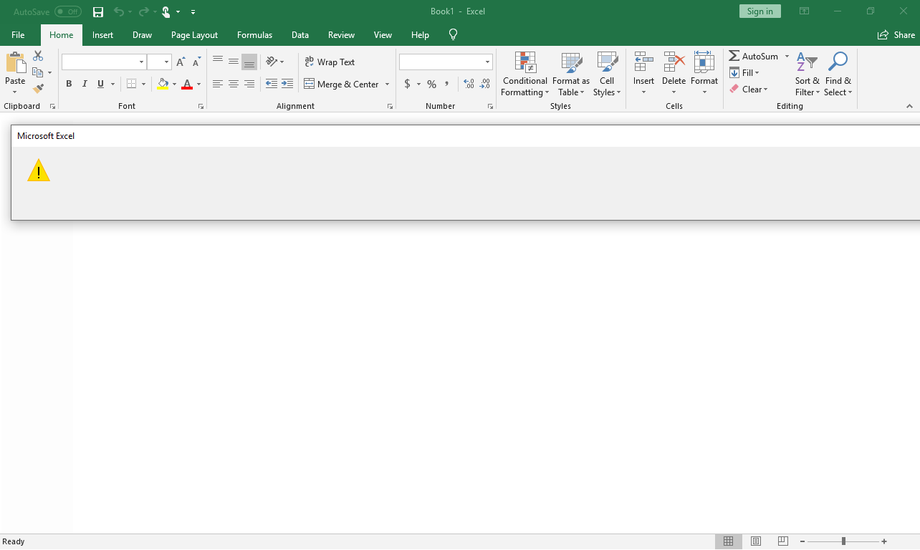Viewport: 920px width, 550px height.
Task: Click the Comma Style icon
Action: click(x=447, y=84)
